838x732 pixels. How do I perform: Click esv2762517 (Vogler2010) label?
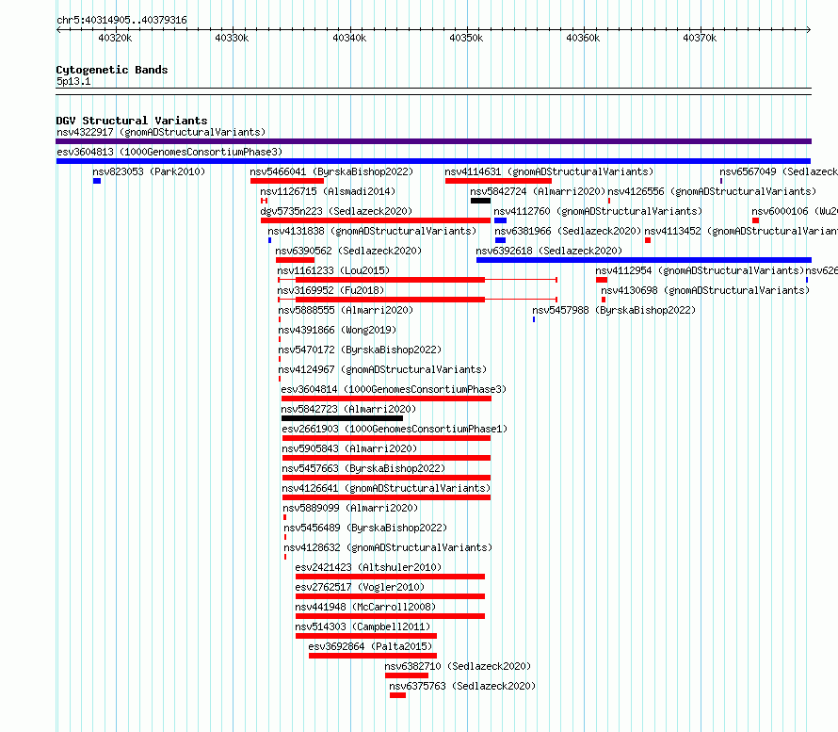point(360,587)
